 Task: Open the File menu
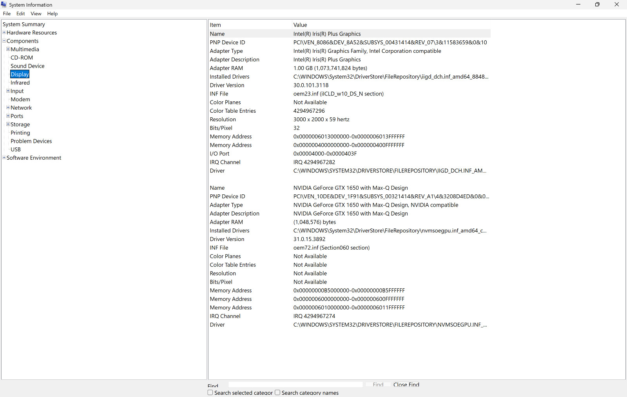[x=7, y=14]
